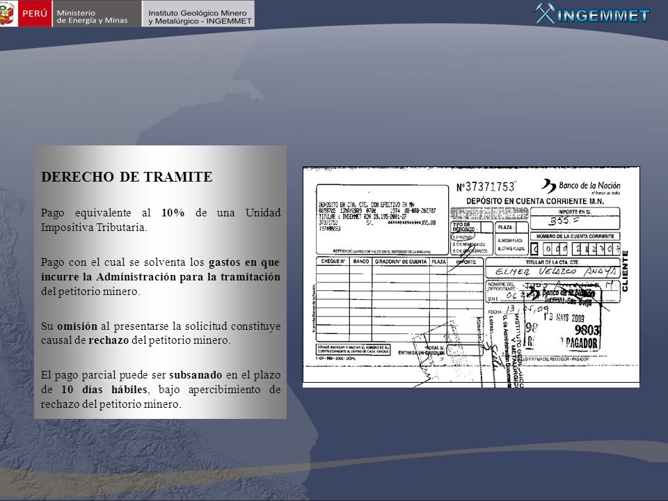
Task: Click the GIRADOR/N° DE CUENTA column header
Action: [401, 262]
